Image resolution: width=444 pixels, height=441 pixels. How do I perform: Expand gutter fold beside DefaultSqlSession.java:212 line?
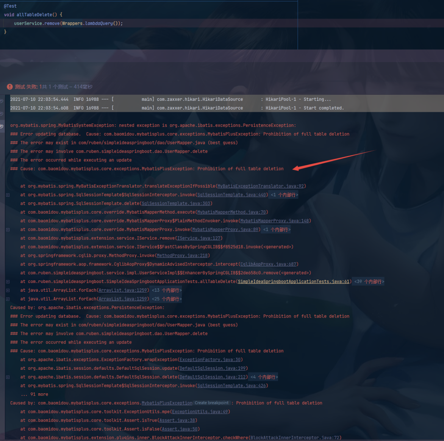[8, 377]
